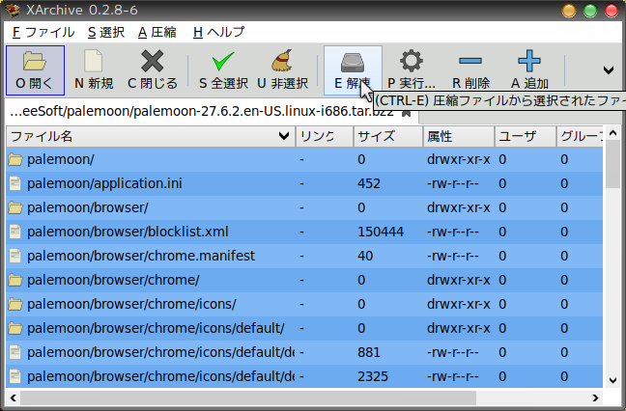Click size value 2325
The image size is (626, 411).
[373, 376]
